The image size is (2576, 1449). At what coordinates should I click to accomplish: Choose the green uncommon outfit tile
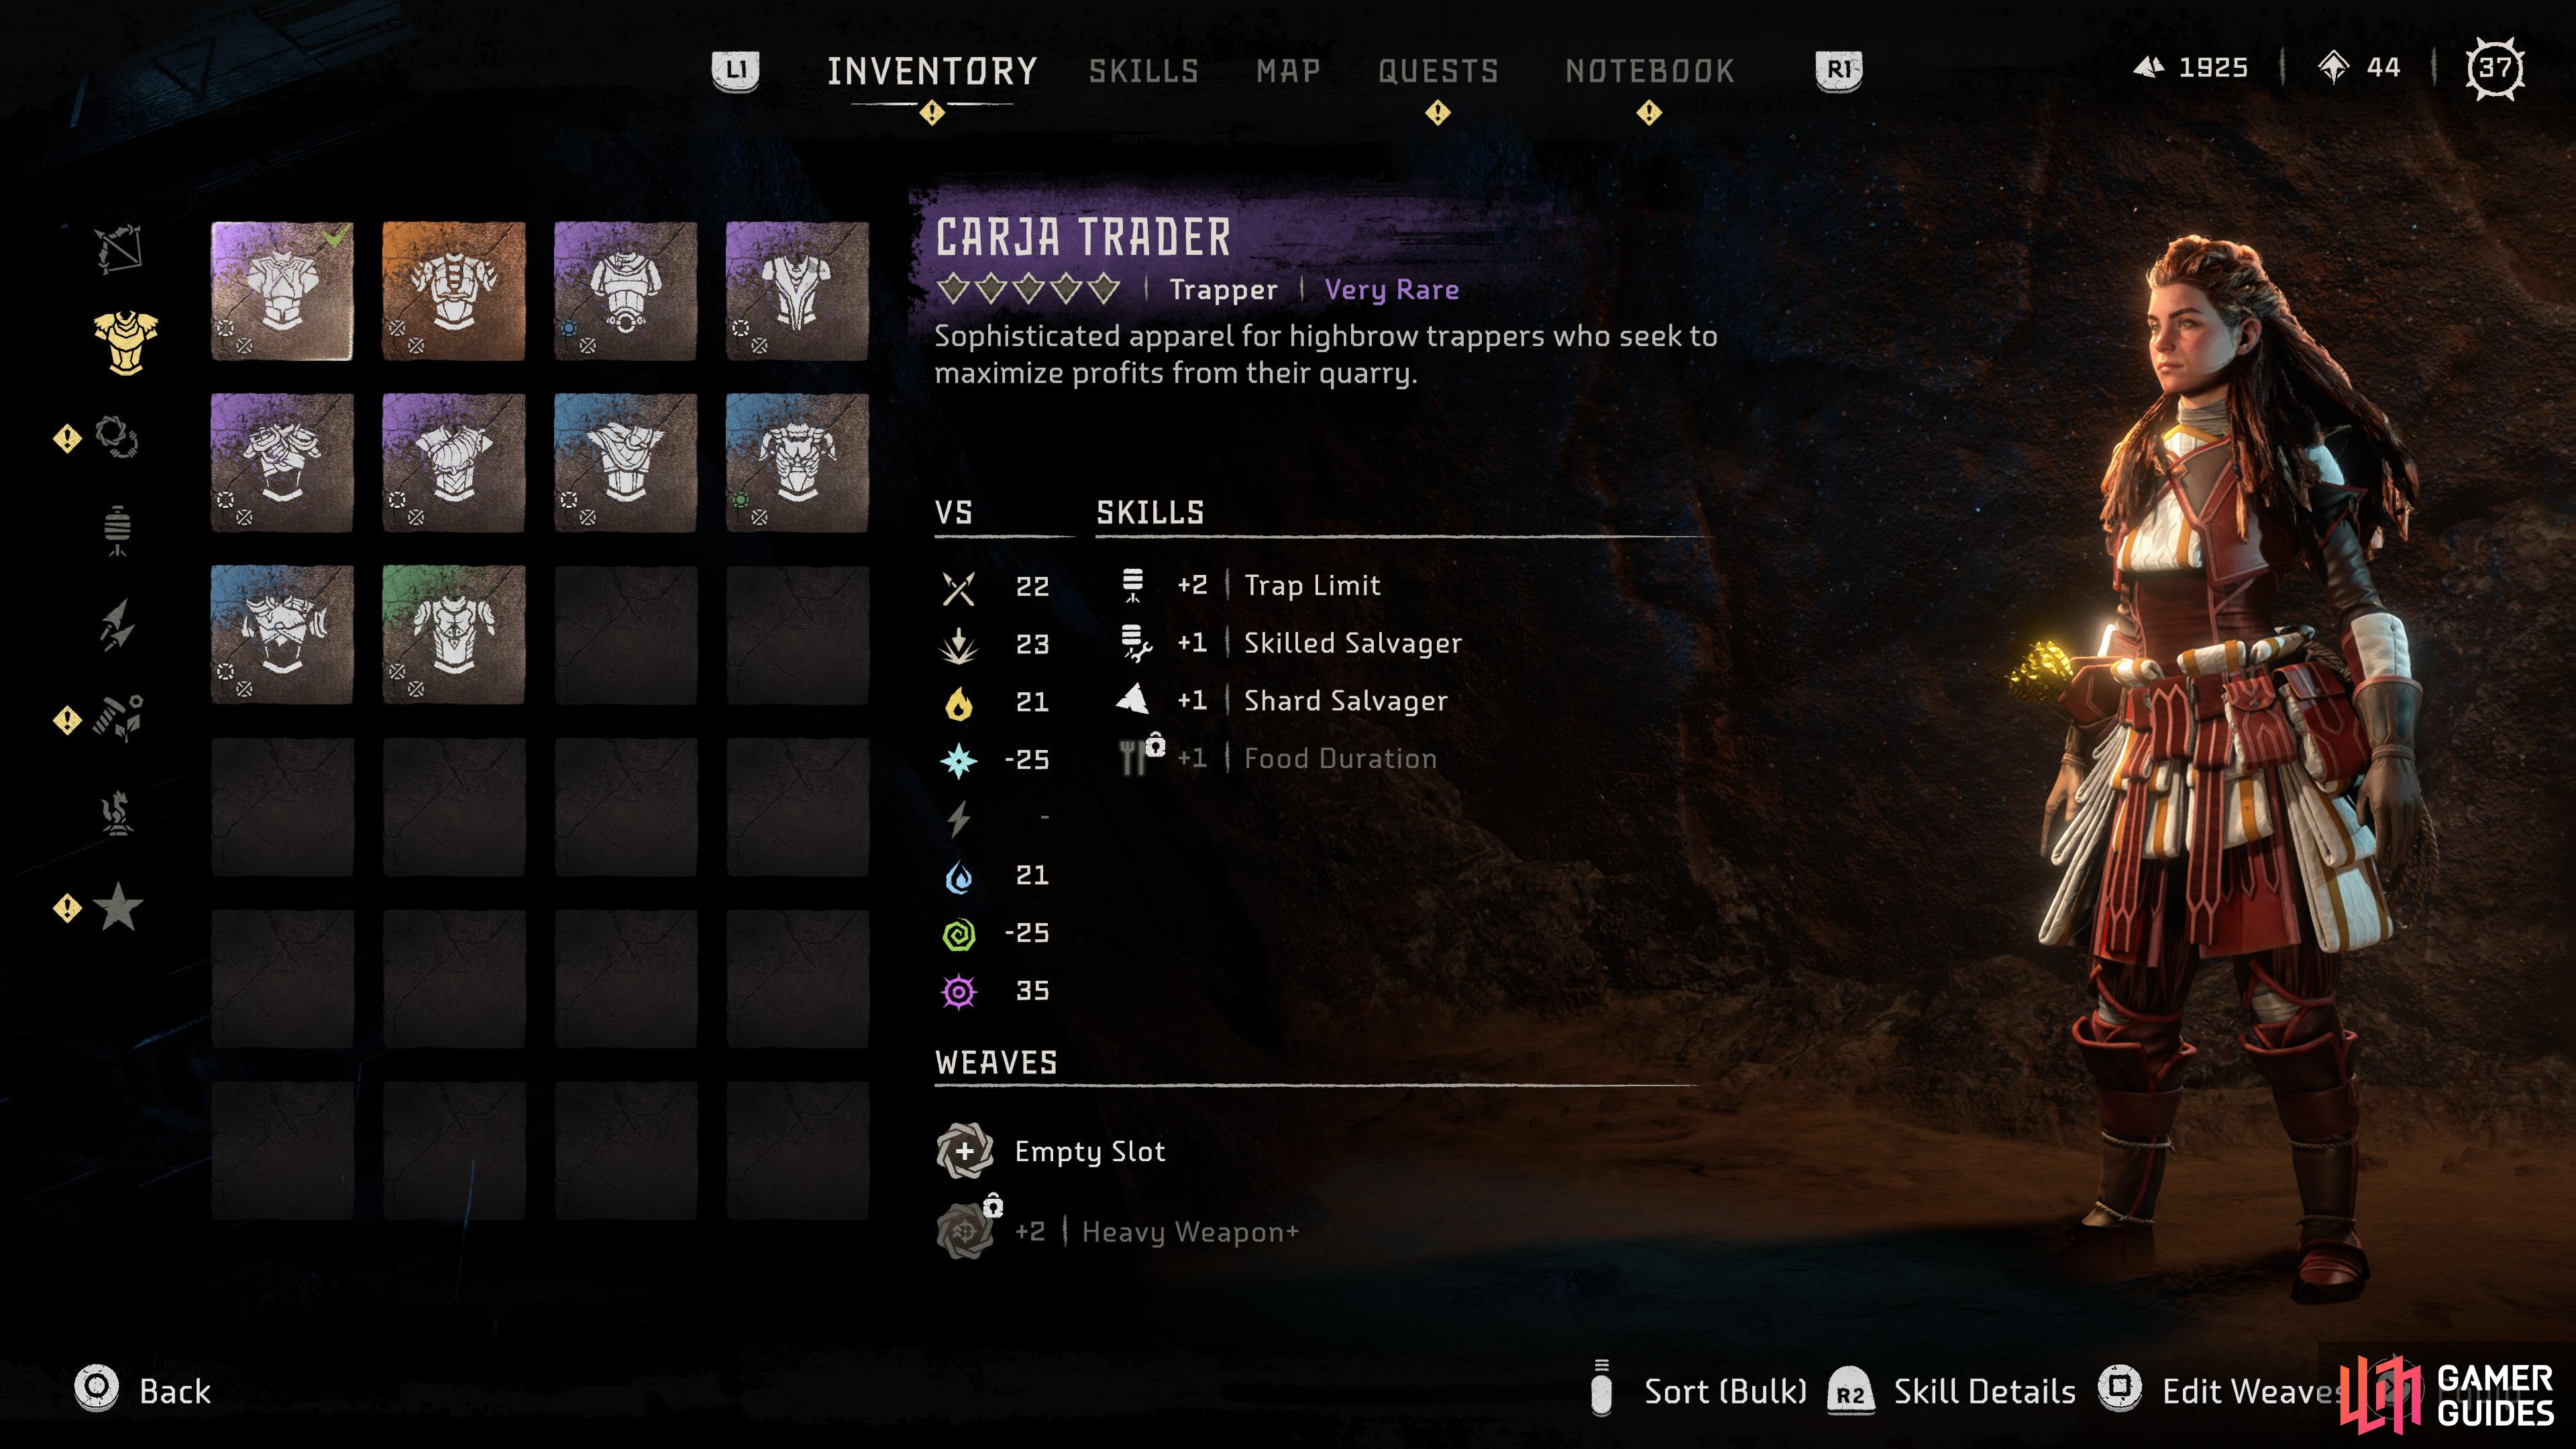[454, 634]
